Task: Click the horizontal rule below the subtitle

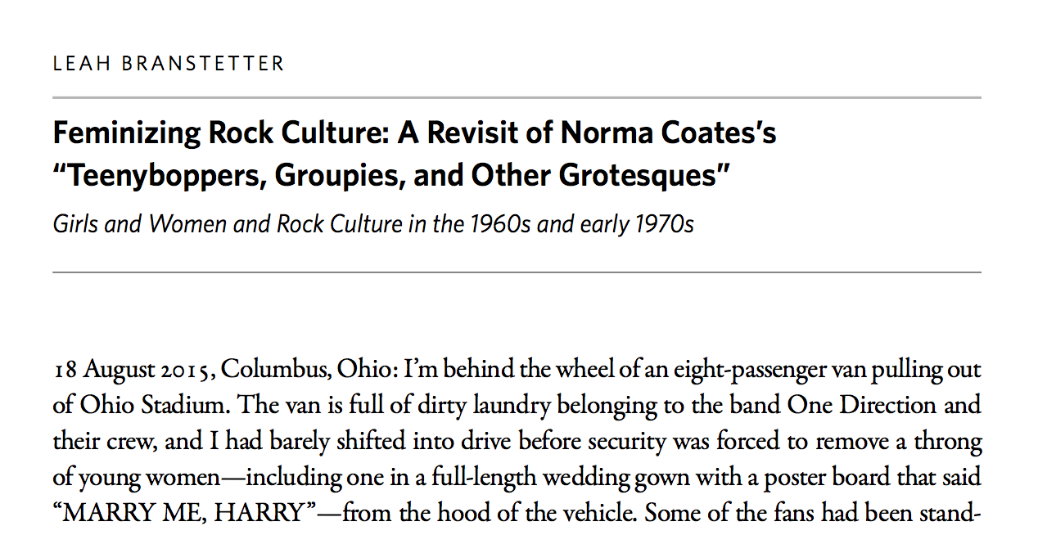Action: [x=517, y=272]
